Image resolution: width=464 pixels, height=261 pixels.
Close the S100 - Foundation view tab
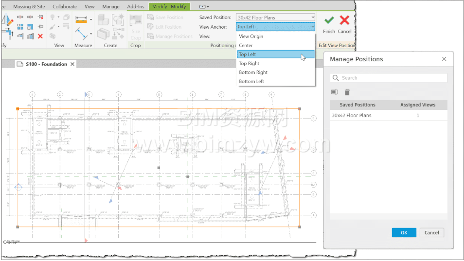(x=72, y=64)
